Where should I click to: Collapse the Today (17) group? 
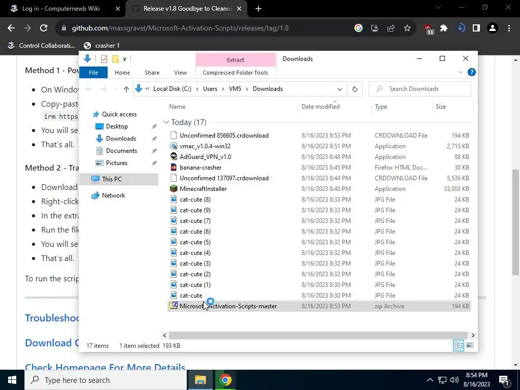(x=166, y=122)
